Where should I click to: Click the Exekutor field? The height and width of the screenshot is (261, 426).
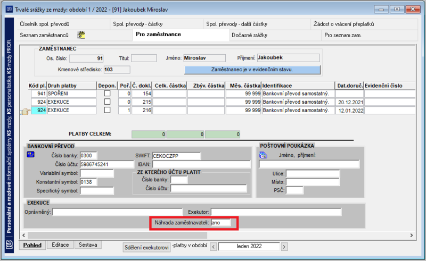tap(276, 212)
